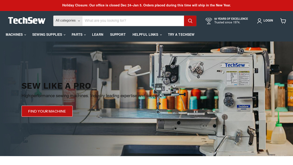Expand the Parts menu
Viewport: 293px width, 165px height.
(79, 34)
